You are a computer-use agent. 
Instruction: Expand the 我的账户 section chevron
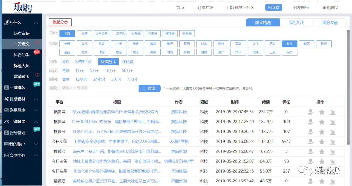point(36,144)
